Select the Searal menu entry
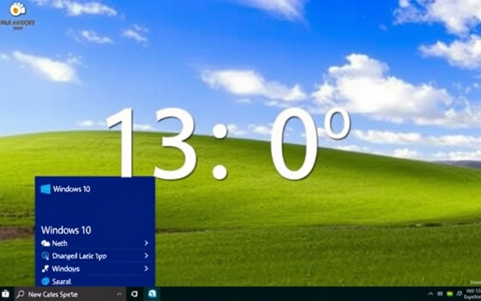This screenshot has width=481, height=301. (x=95, y=281)
